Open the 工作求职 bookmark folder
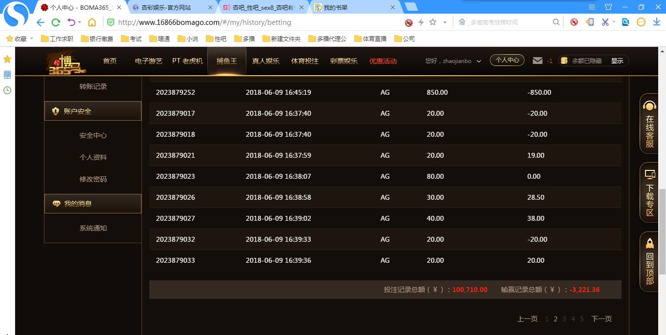 [57, 39]
